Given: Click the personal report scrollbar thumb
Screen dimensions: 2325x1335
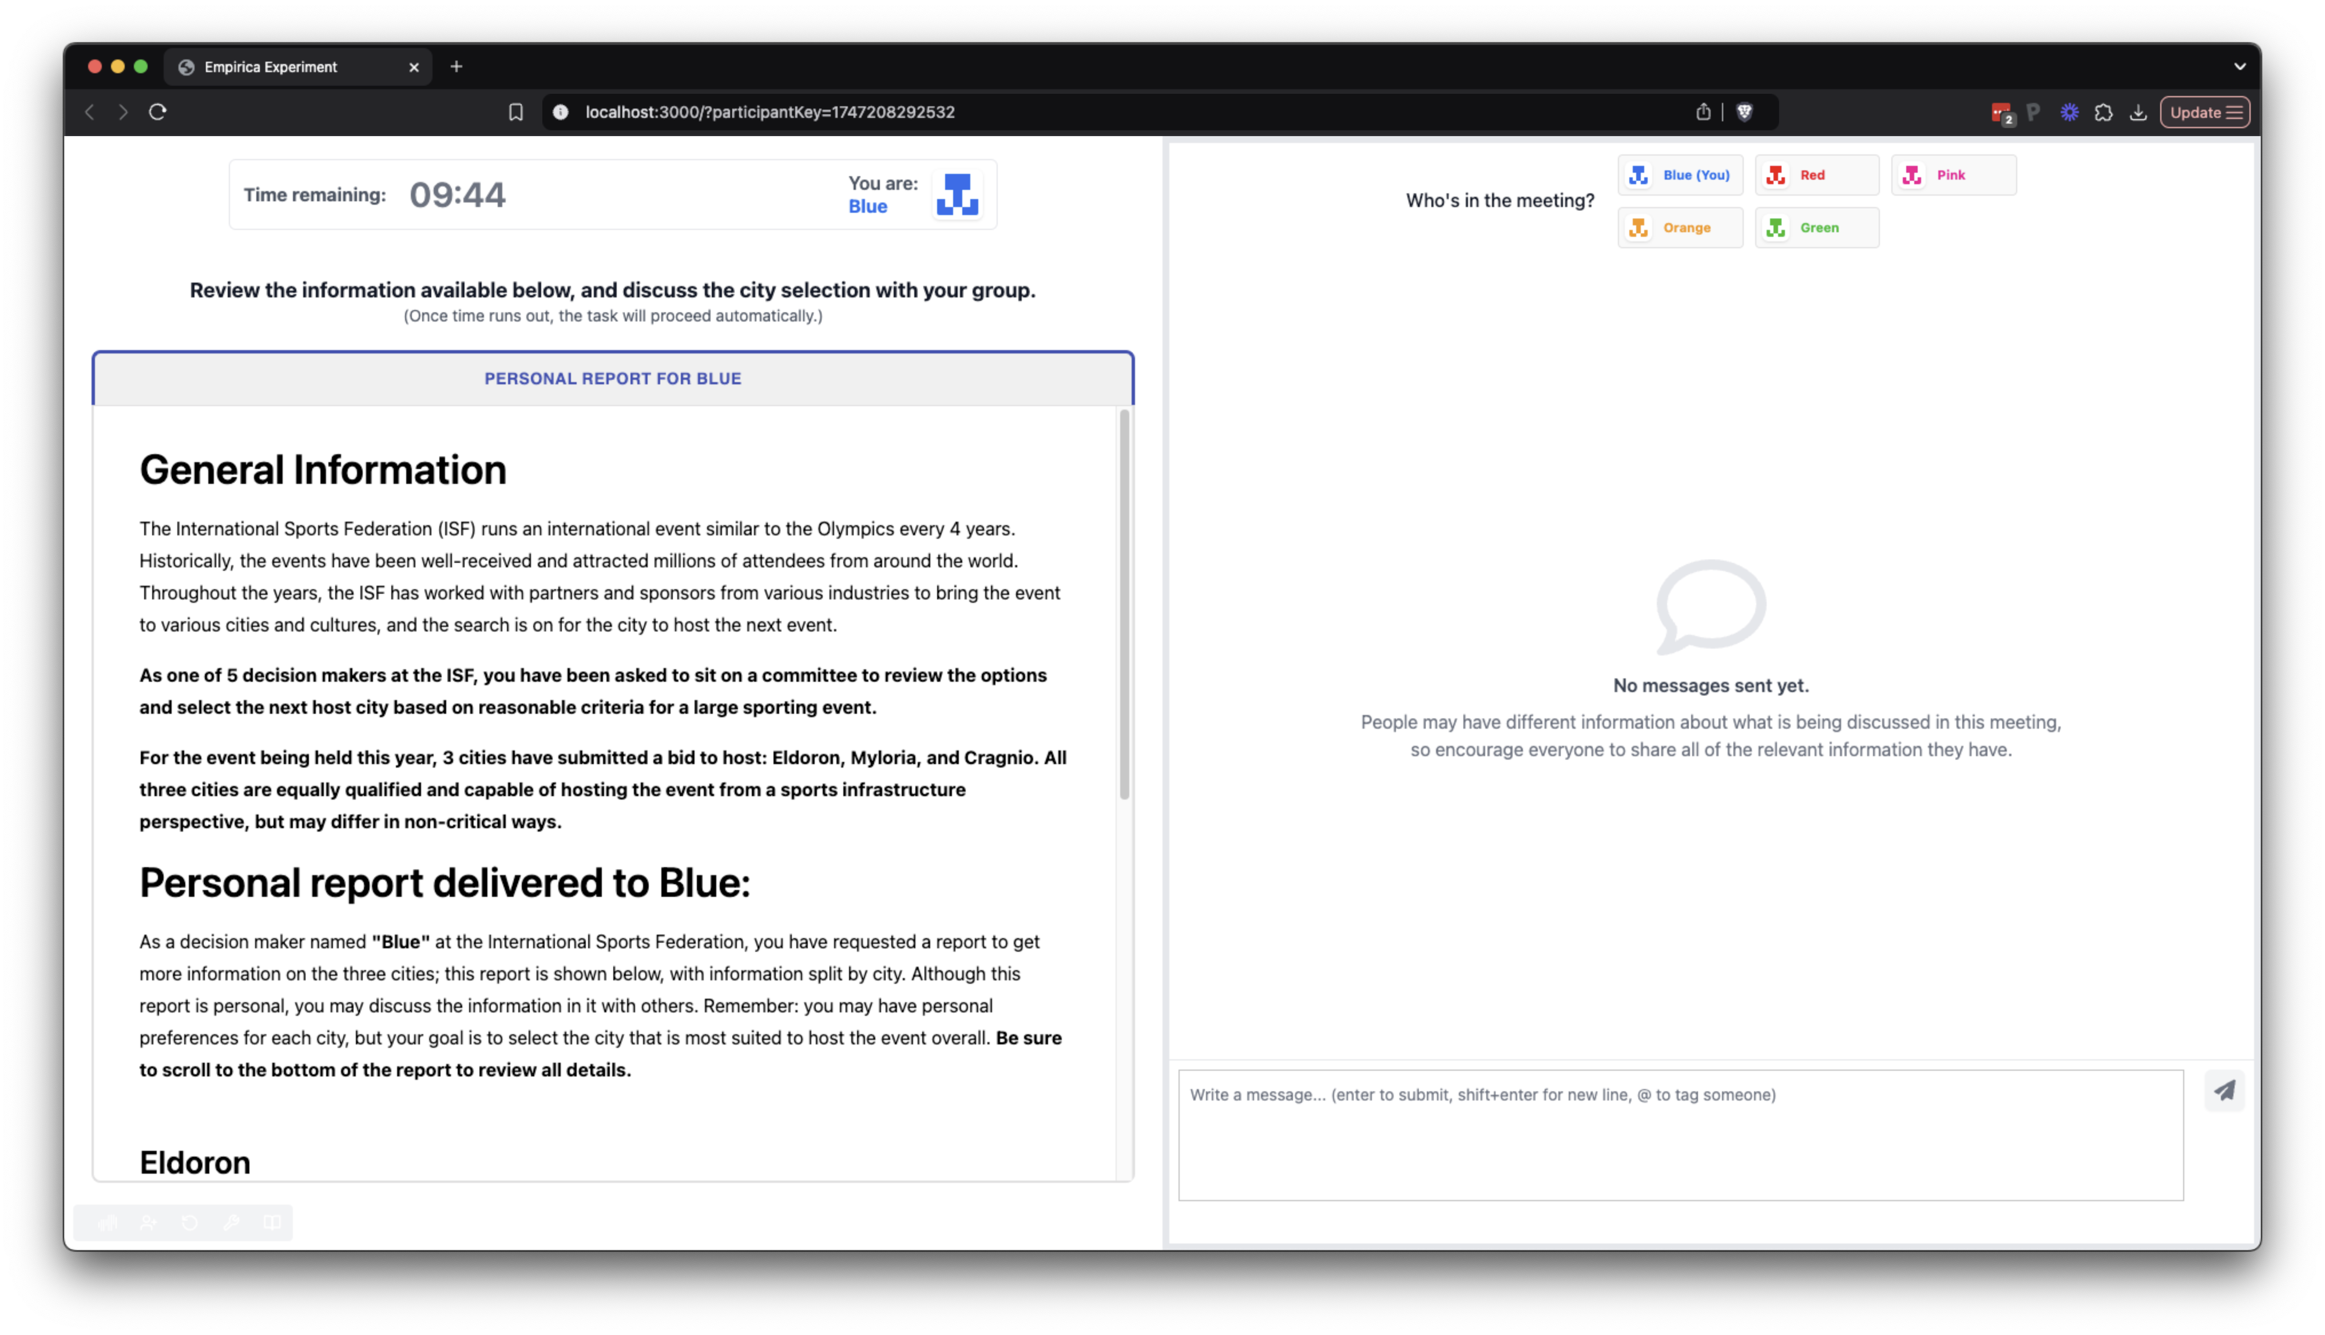Looking at the screenshot, I should pyautogui.click(x=1124, y=605).
